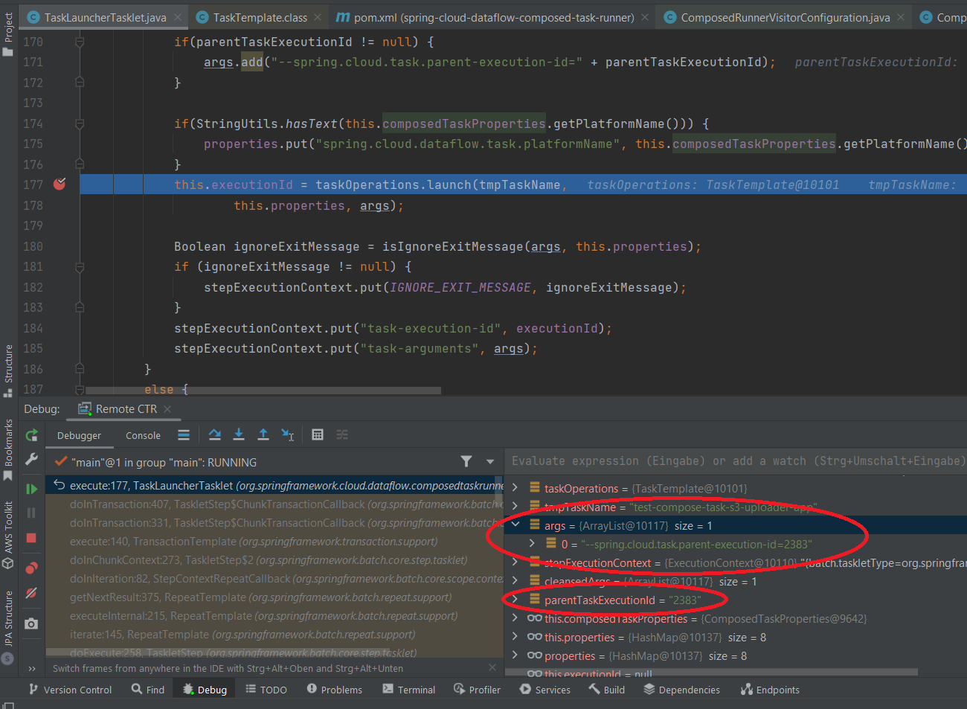This screenshot has height=709, width=967.
Task: Expand stepExecutionContext variable
Action: [515, 562]
